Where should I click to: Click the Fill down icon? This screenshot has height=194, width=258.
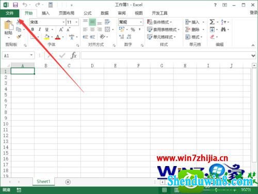pos(212,29)
